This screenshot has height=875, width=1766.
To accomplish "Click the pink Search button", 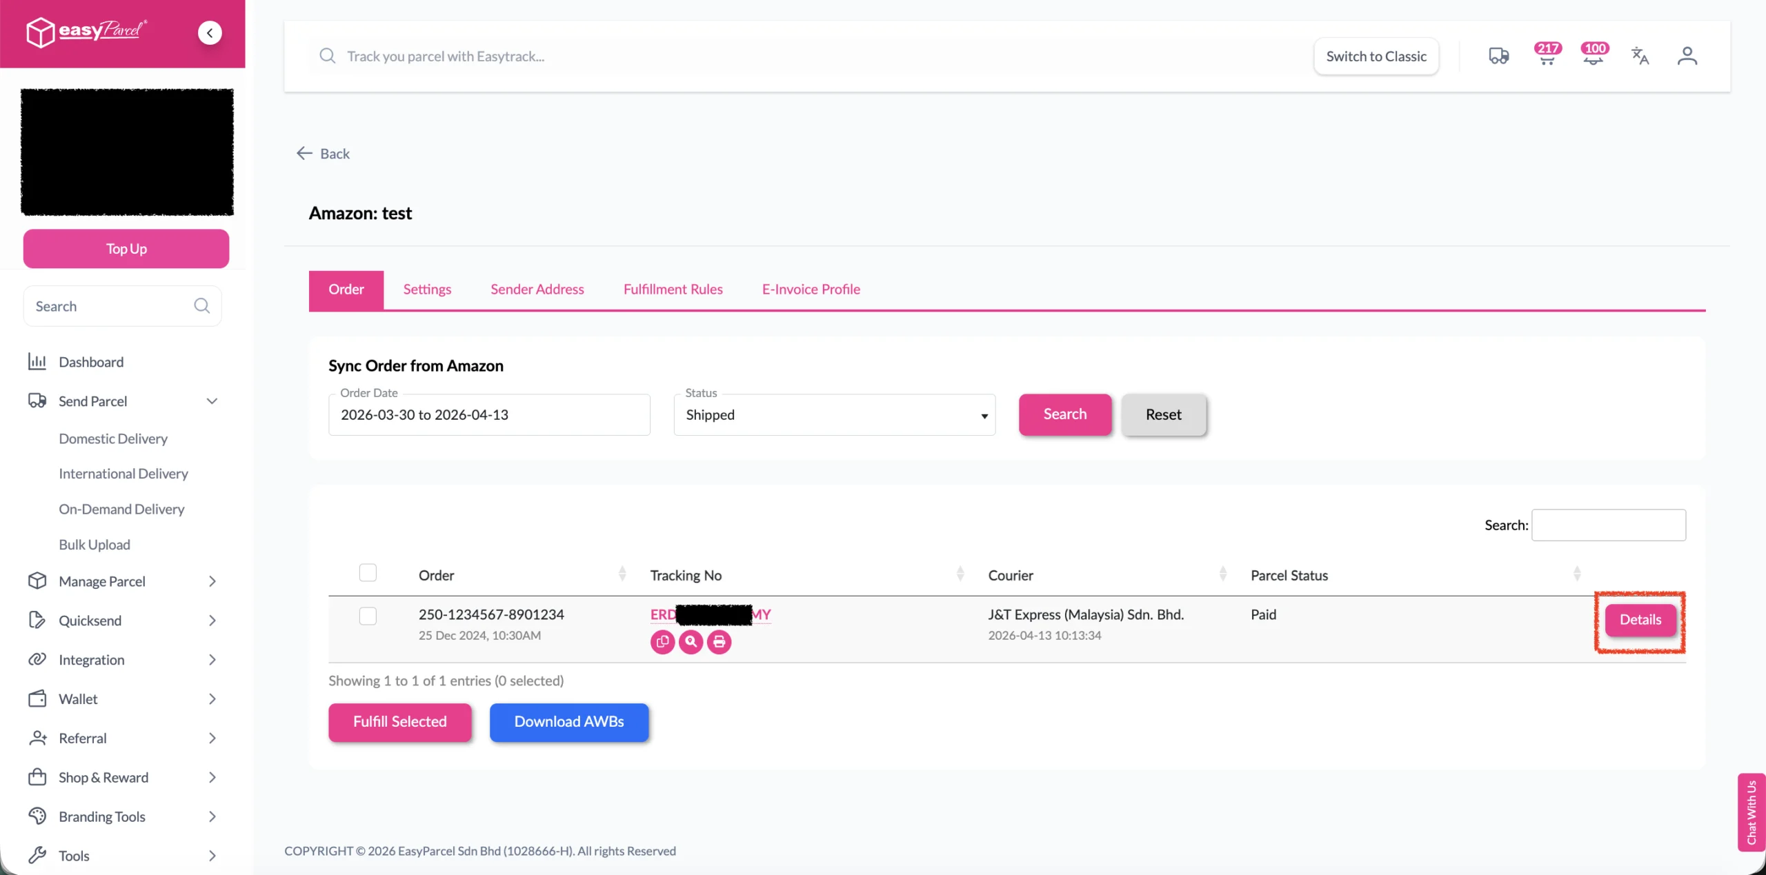I will 1064,414.
